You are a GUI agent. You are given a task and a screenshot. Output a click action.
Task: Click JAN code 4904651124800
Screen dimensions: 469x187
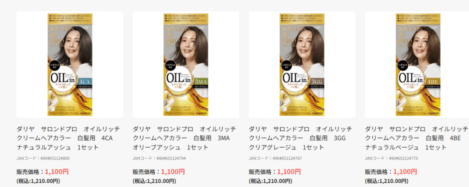pyautogui.click(x=43, y=158)
